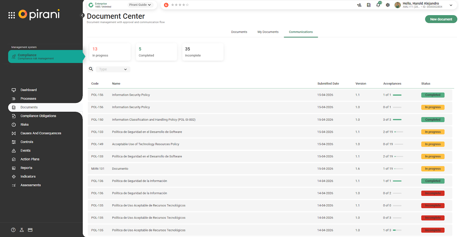Open the settings gear icon
The image size is (459, 237).
[x=388, y=5]
